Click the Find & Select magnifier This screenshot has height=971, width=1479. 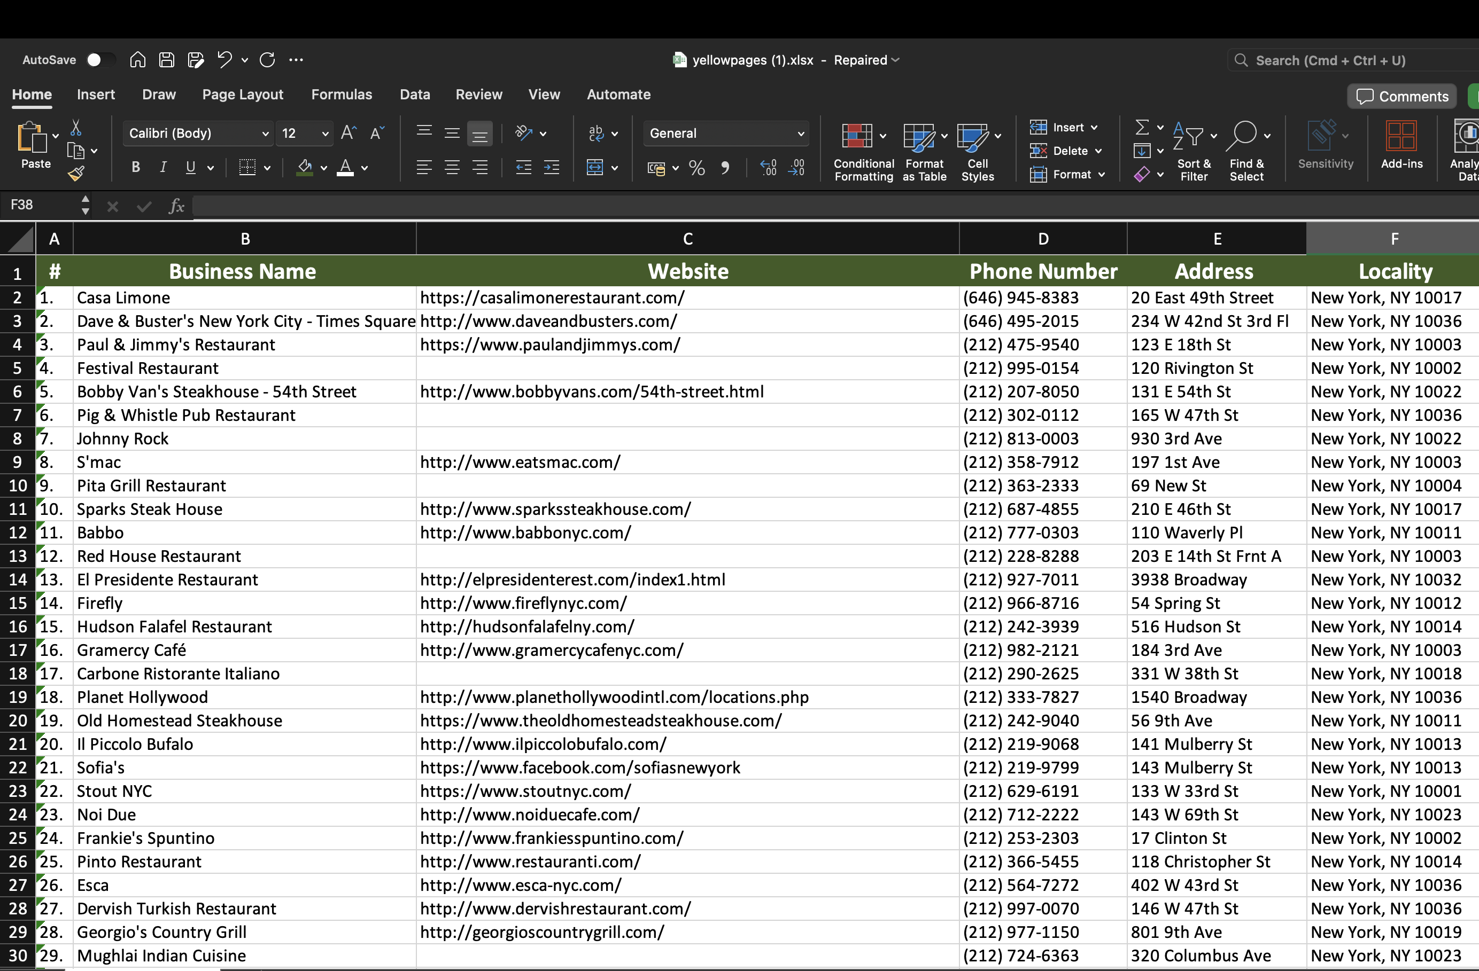1246,152
